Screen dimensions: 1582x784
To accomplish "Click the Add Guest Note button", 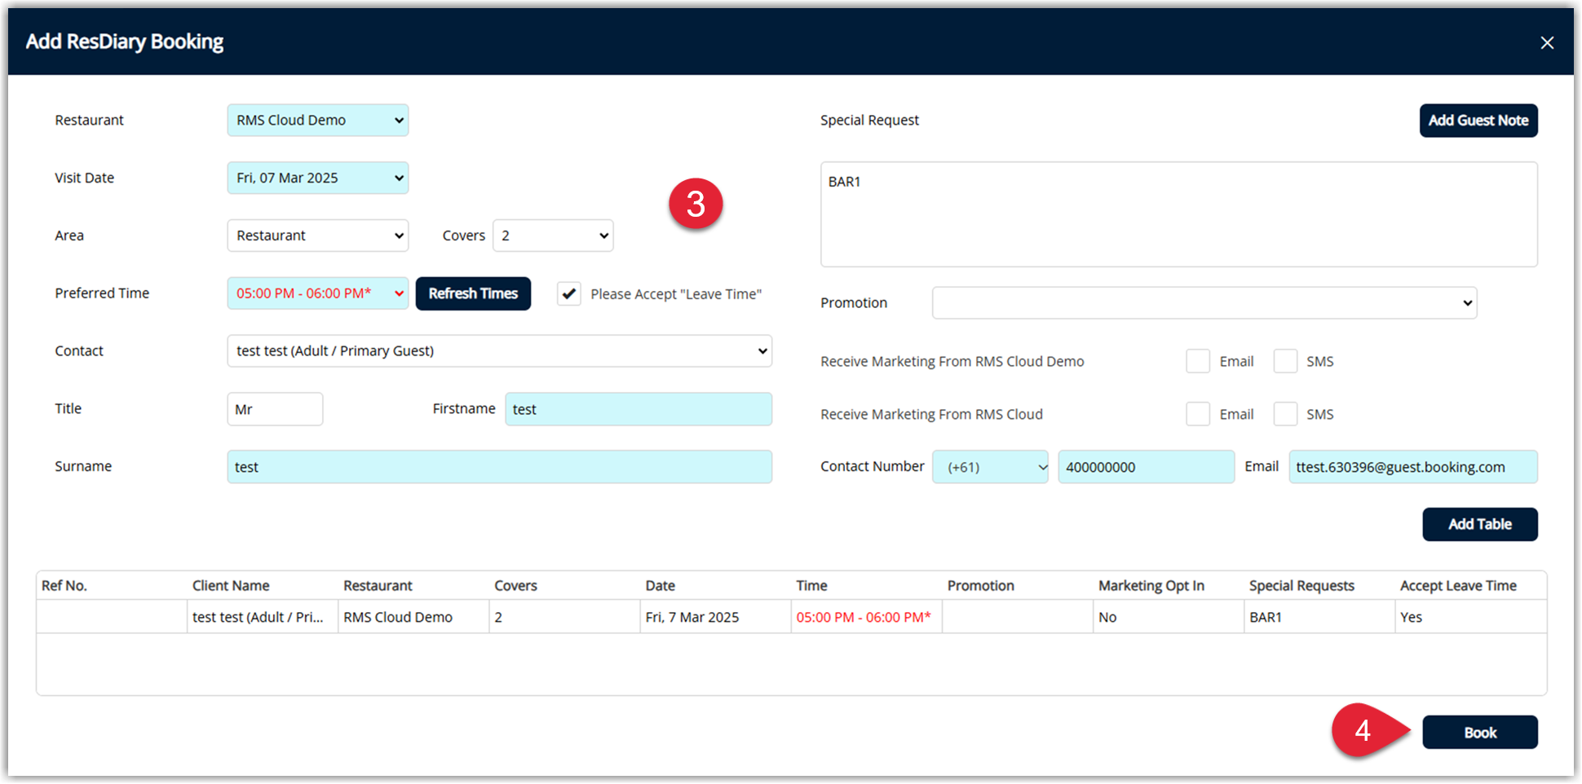I will coord(1478,121).
